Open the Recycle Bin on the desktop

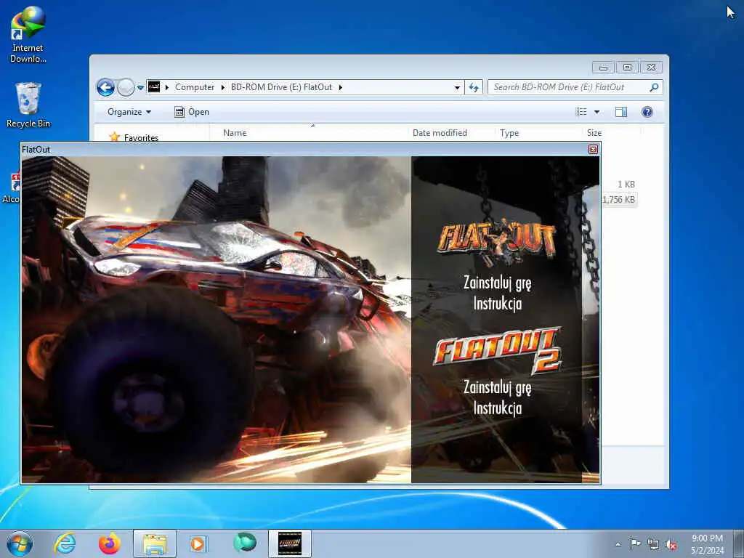28,105
